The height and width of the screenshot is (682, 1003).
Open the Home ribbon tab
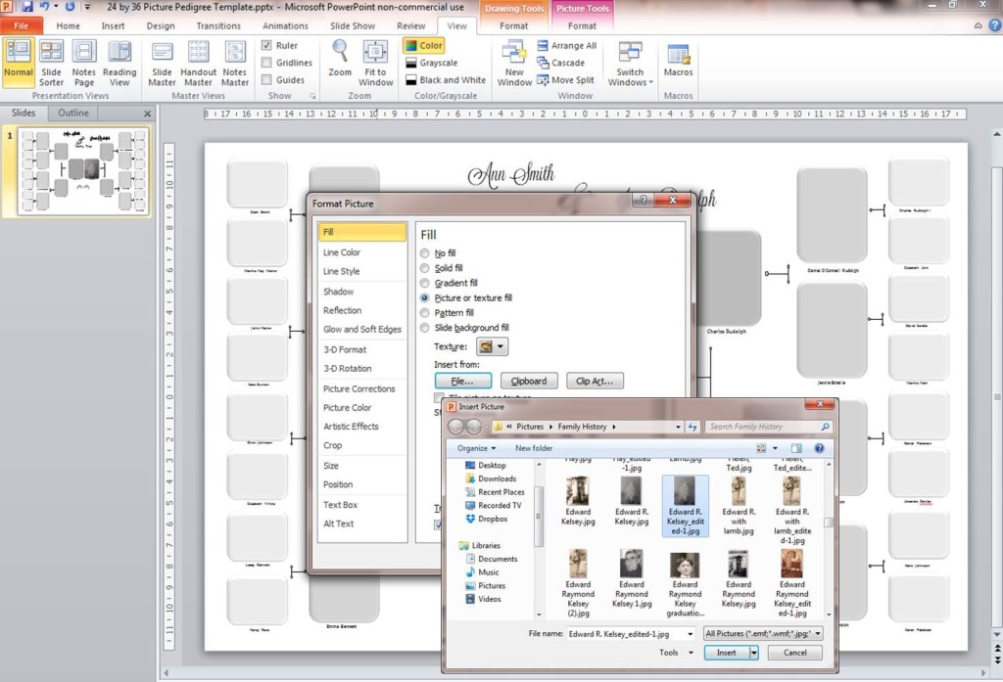pos(68,25)
